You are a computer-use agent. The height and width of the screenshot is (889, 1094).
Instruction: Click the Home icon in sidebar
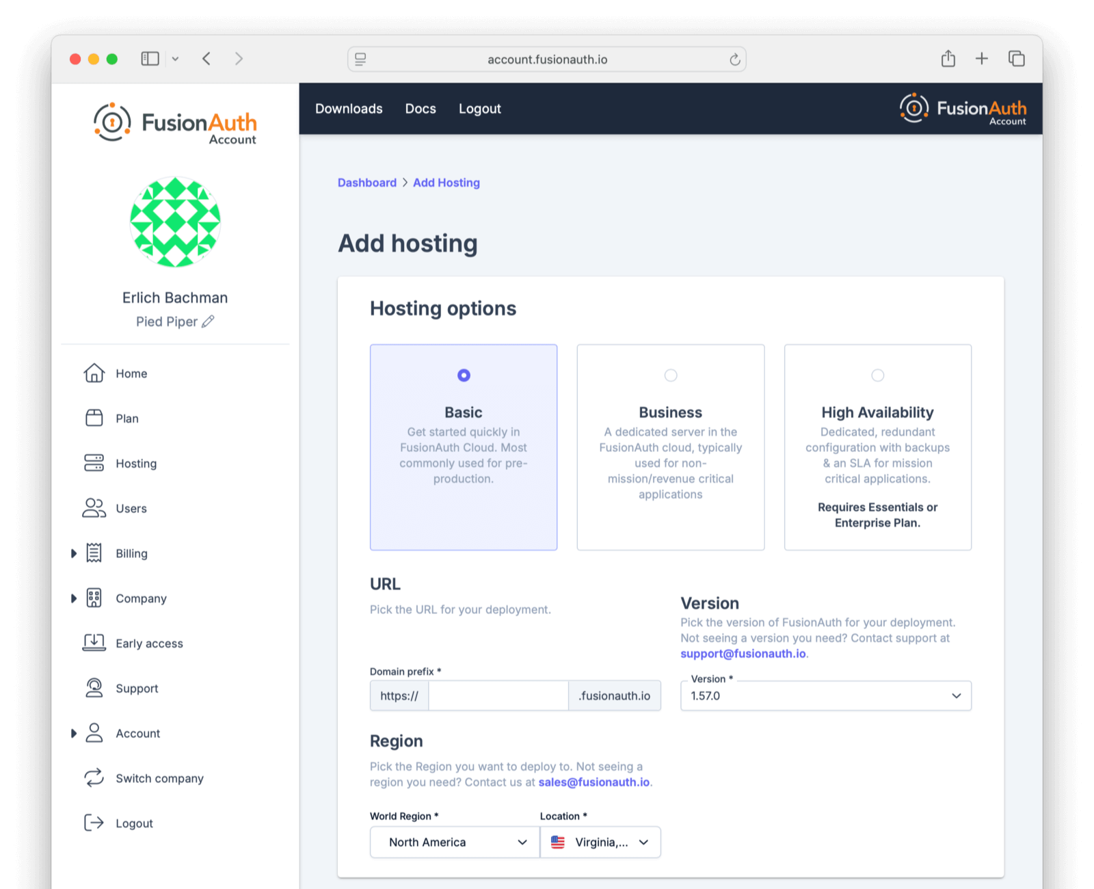[94, 373]
